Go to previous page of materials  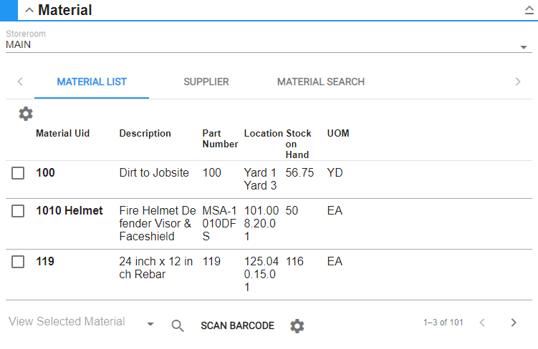(482, 323)
